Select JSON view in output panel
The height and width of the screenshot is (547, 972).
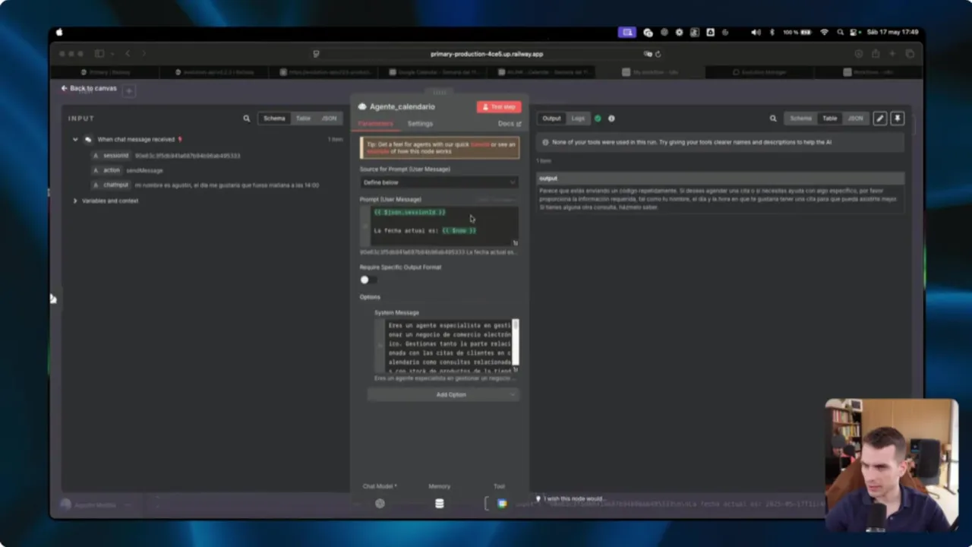tap(855, 119)
